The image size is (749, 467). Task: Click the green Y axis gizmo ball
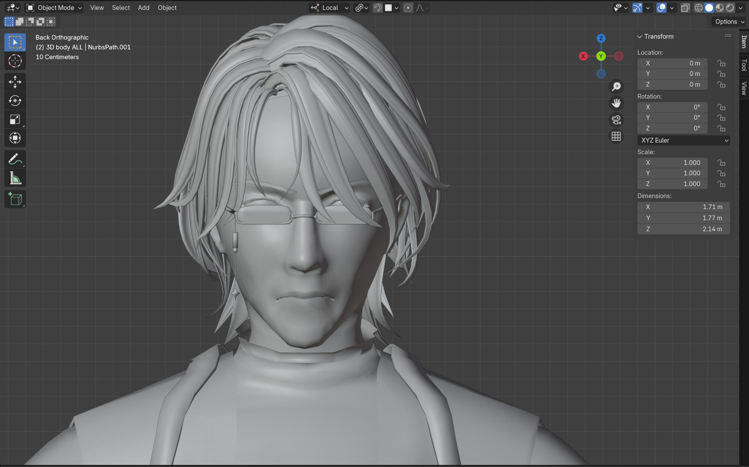[601, 56]
